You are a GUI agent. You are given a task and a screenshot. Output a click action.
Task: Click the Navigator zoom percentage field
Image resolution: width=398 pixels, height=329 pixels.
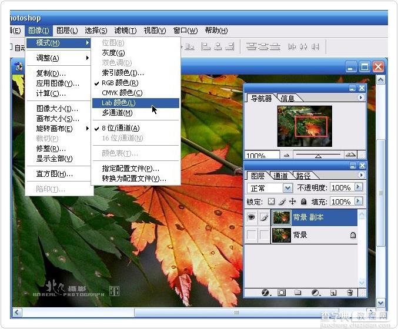pyautogui.click(x=262, y=155)
